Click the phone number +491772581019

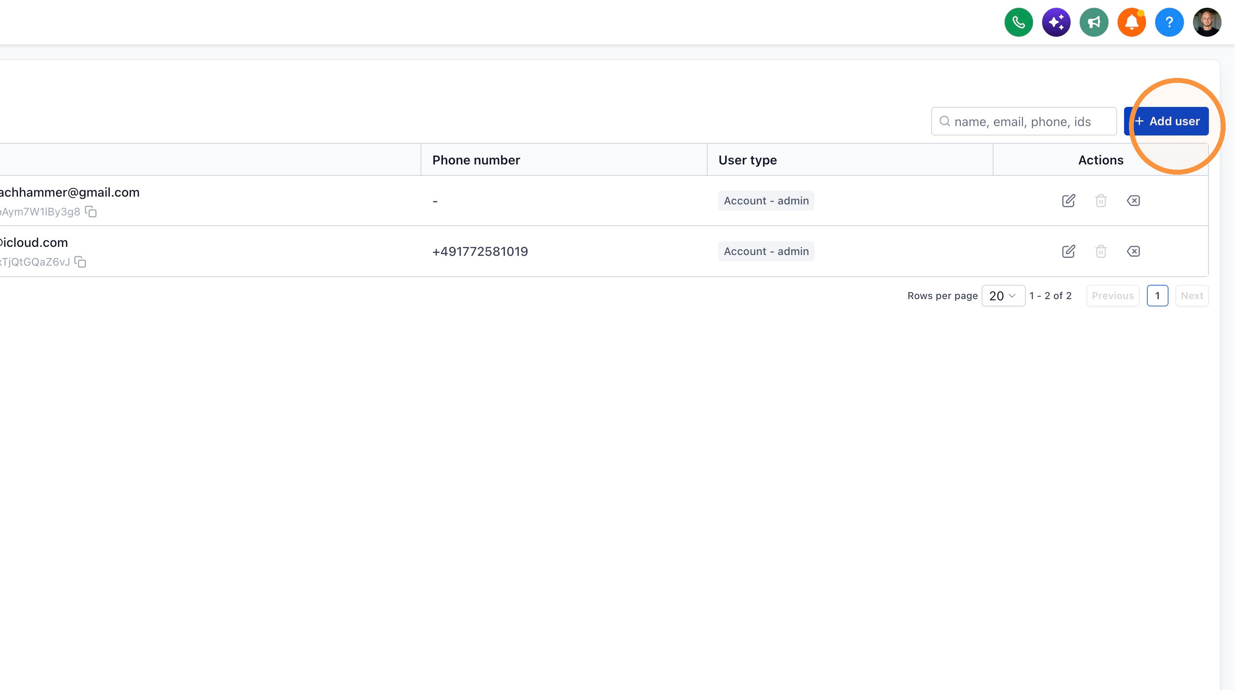(x=480, y=251)
